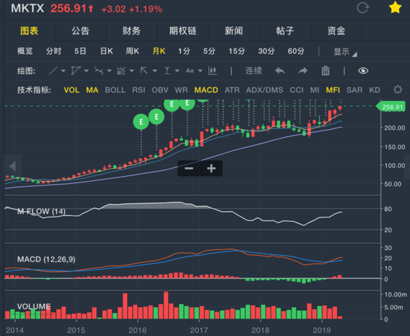Enable the ADX/DMS indicator
The image size is (410, 336).
pyautogui.click(x=264, y=90)
